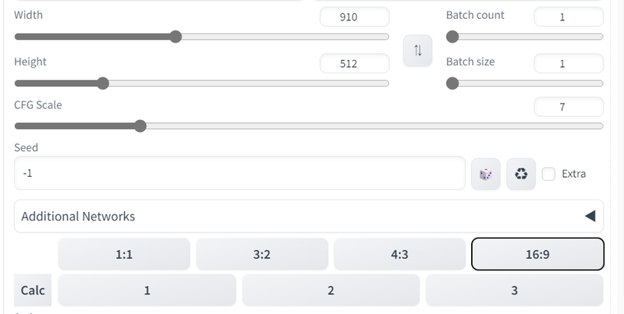Select scale preset 1 button

(x=147, y=290)
